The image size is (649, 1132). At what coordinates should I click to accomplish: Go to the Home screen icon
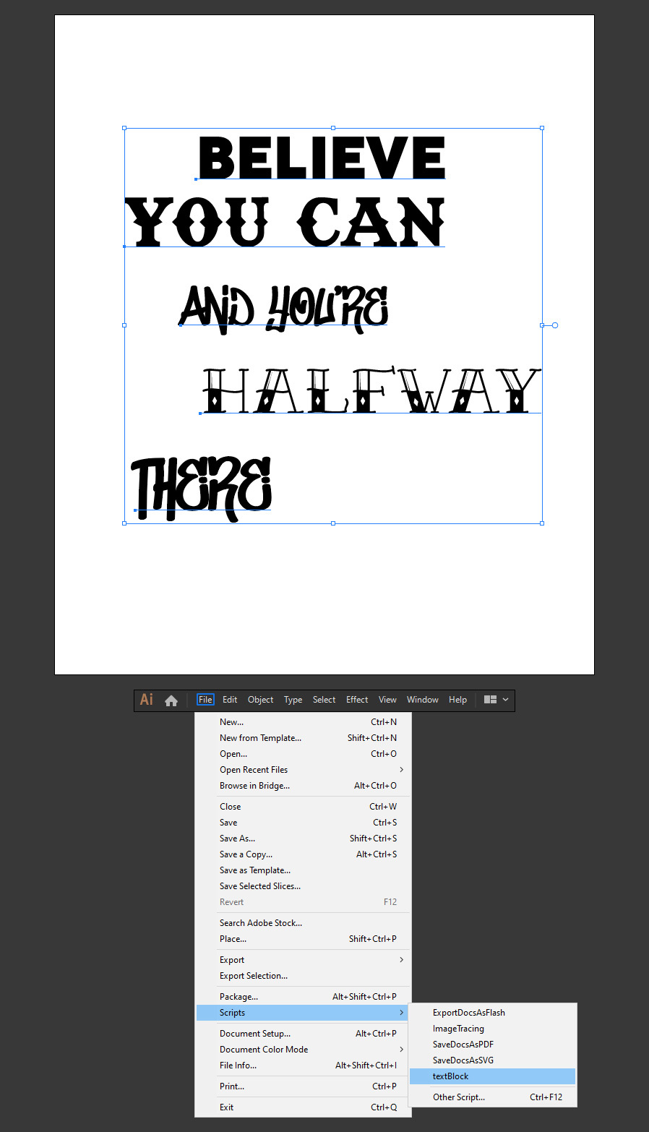(x=171, y=700)
